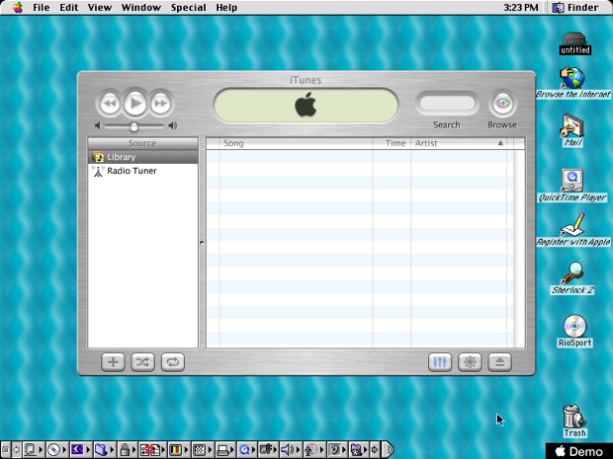Open the sound volume speaker module

tap(291, 450)
